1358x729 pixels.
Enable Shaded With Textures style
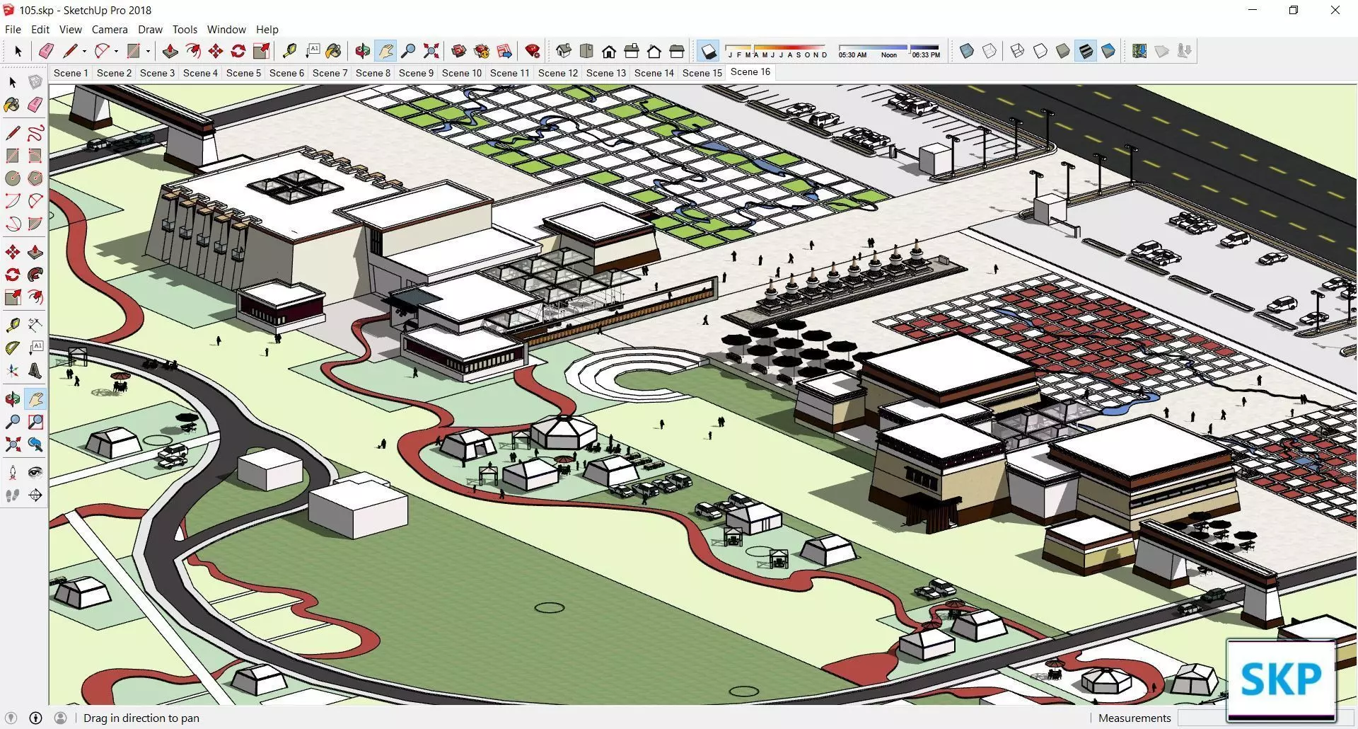1086,51
